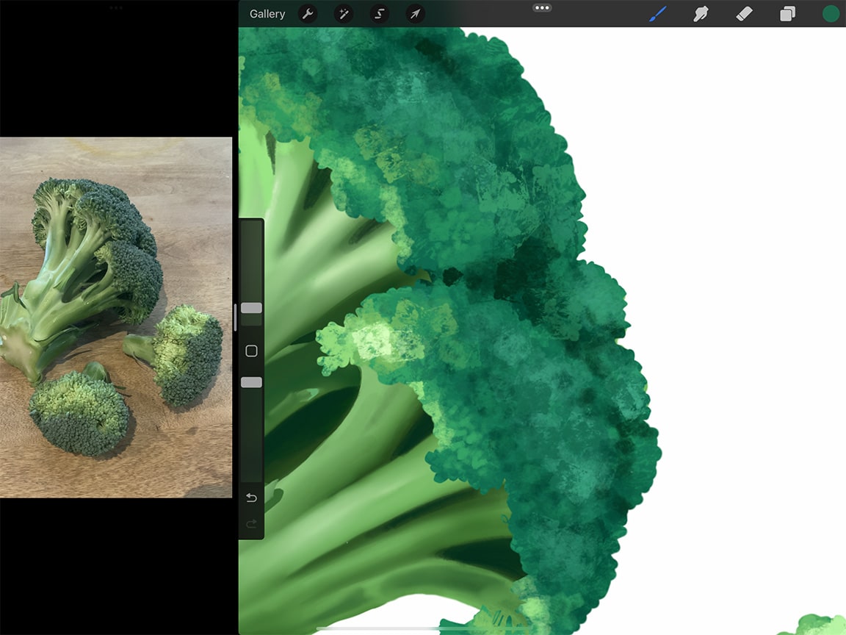Adjust the brush size slider
846x635 pixels.
(x=250, y=309)
